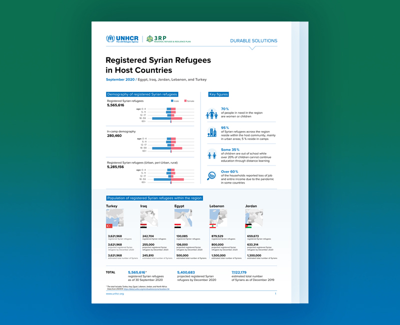Click the family icon beside 70%
The image size is (400, 325).
pyautogui.click(x=212, y=114)
